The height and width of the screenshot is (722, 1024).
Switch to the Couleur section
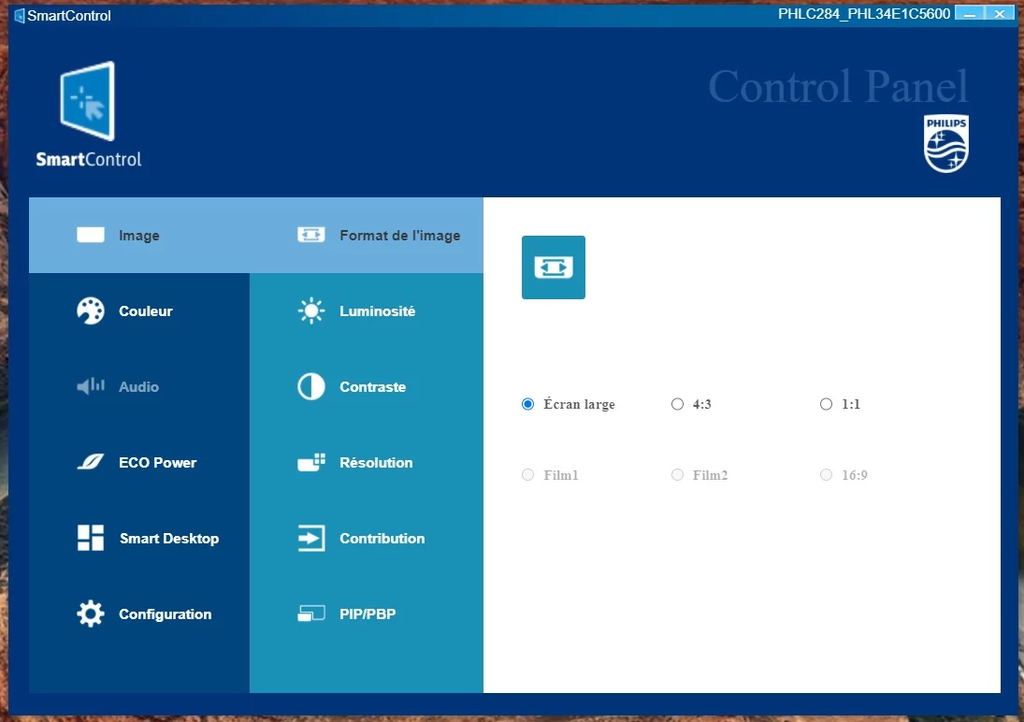pyautogui.click(x=146, y=311)
